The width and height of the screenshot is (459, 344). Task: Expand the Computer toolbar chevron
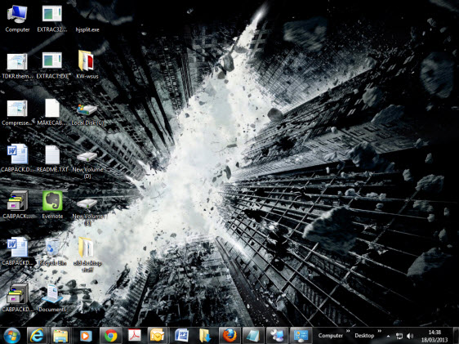pyautogui.click(x=348, y=331)
